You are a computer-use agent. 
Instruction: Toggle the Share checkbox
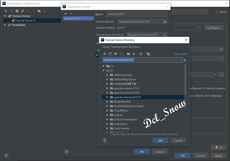click(x=217, y=12)
